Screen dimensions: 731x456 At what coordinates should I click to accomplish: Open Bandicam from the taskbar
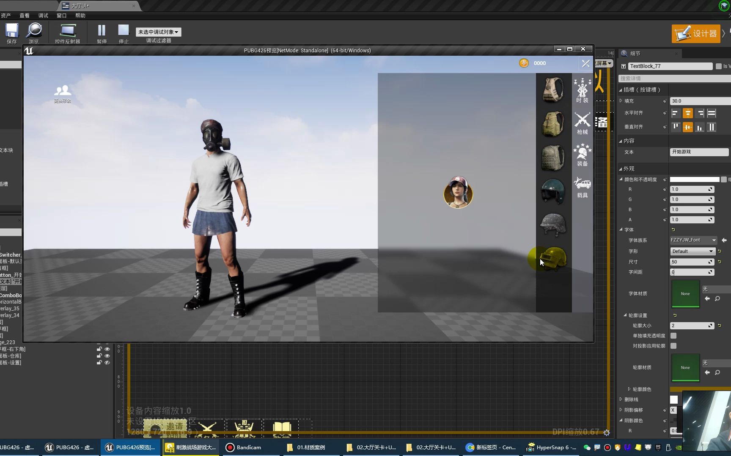(x=244, y=448)
